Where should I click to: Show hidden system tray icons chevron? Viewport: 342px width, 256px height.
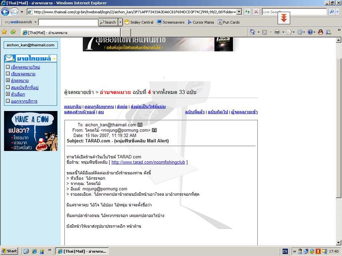(295, 252)
